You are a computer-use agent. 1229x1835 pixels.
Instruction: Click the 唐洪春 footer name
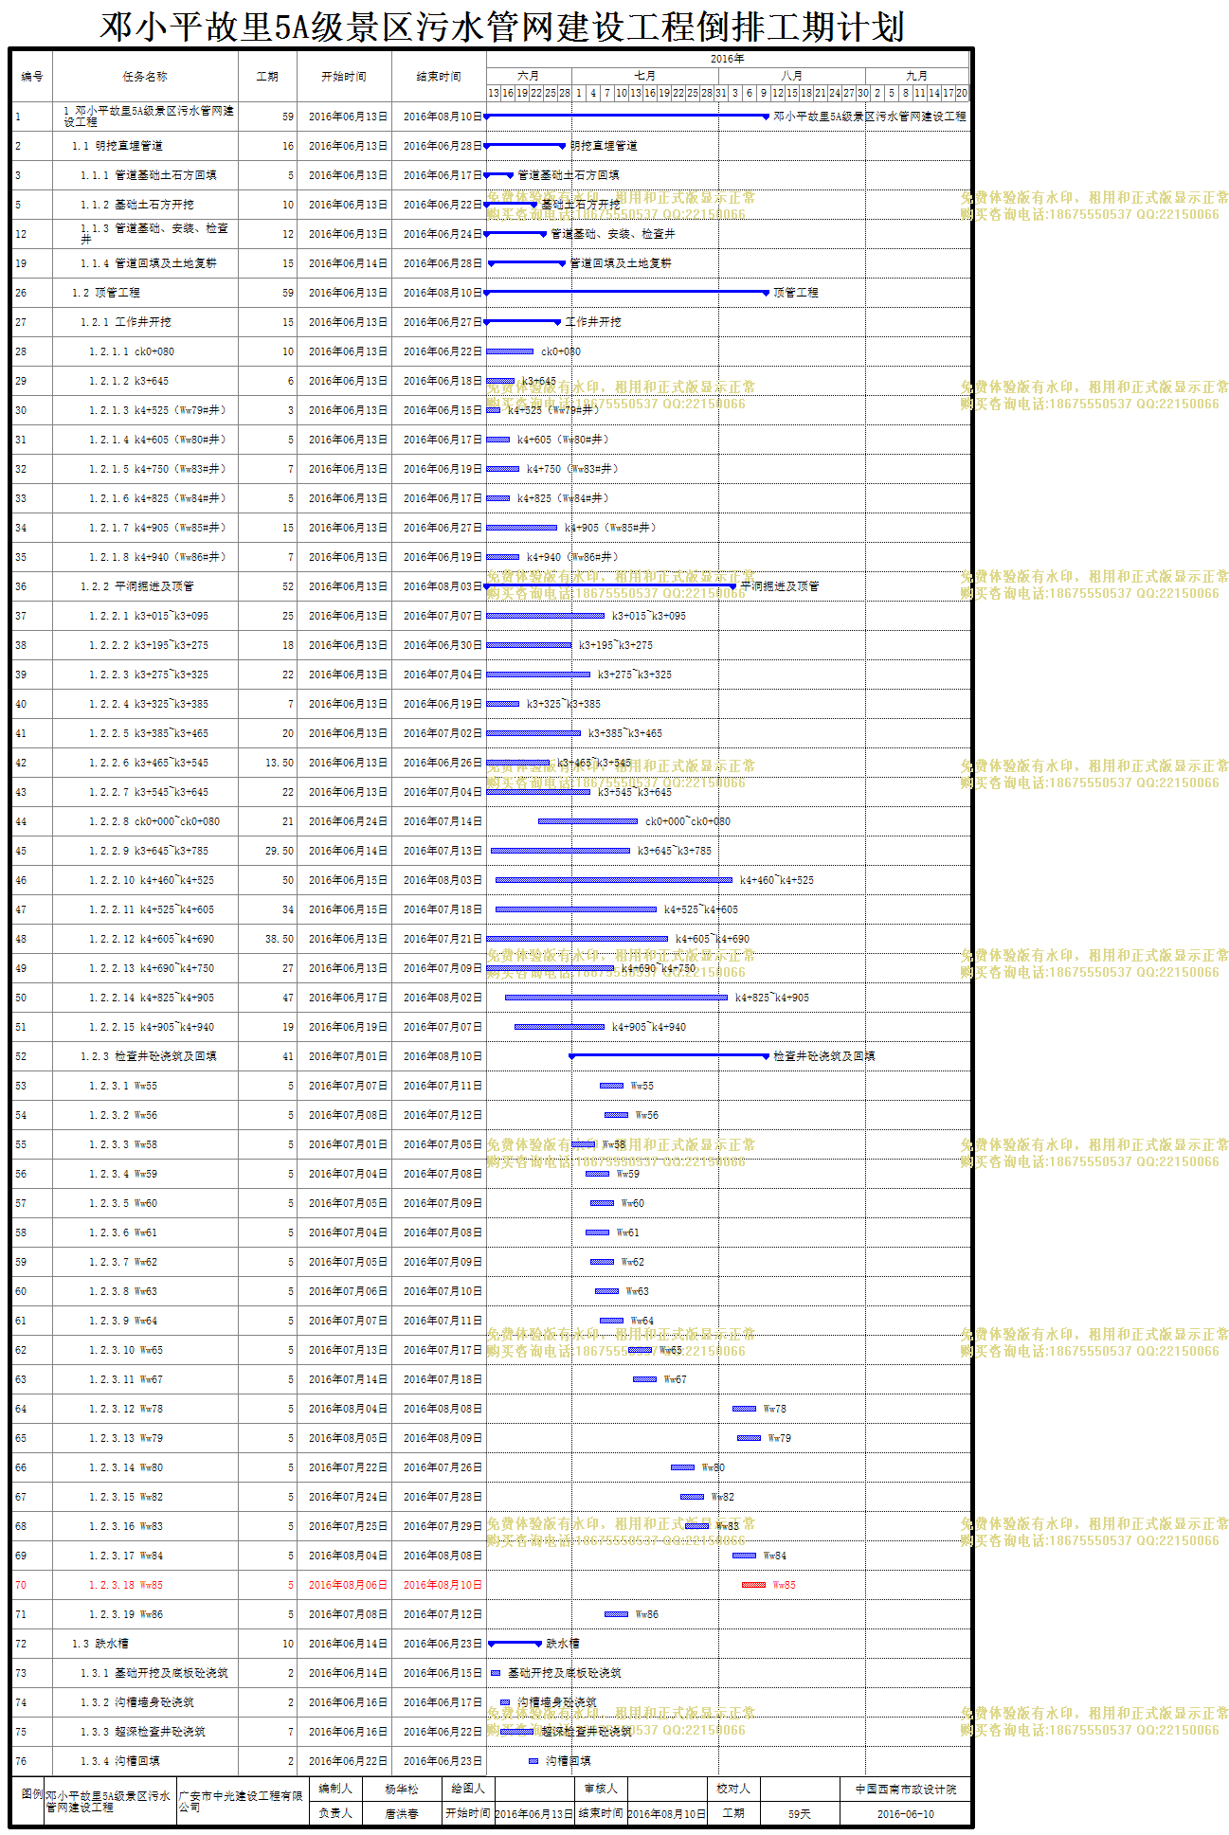402,1813
